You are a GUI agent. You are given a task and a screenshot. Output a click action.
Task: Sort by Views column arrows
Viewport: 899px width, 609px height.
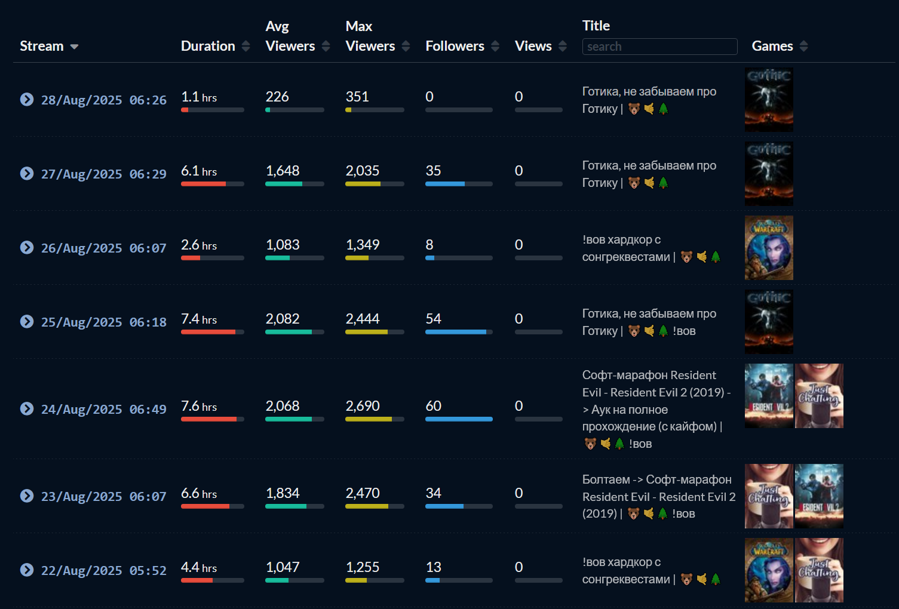(x=563, y=46)
